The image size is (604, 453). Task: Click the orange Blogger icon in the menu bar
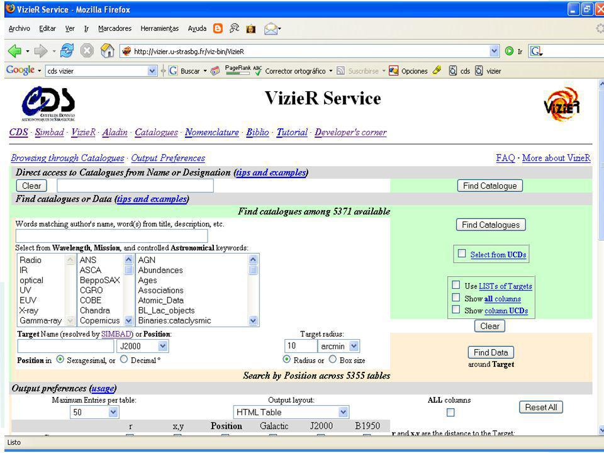(218, 28)
